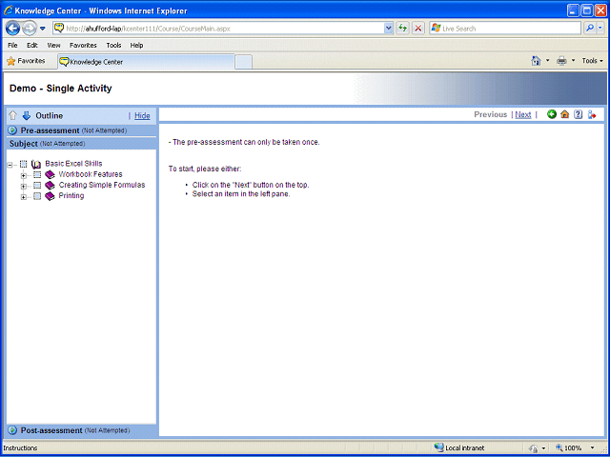Click the status bar protected mode icon

tap(534, 448)
